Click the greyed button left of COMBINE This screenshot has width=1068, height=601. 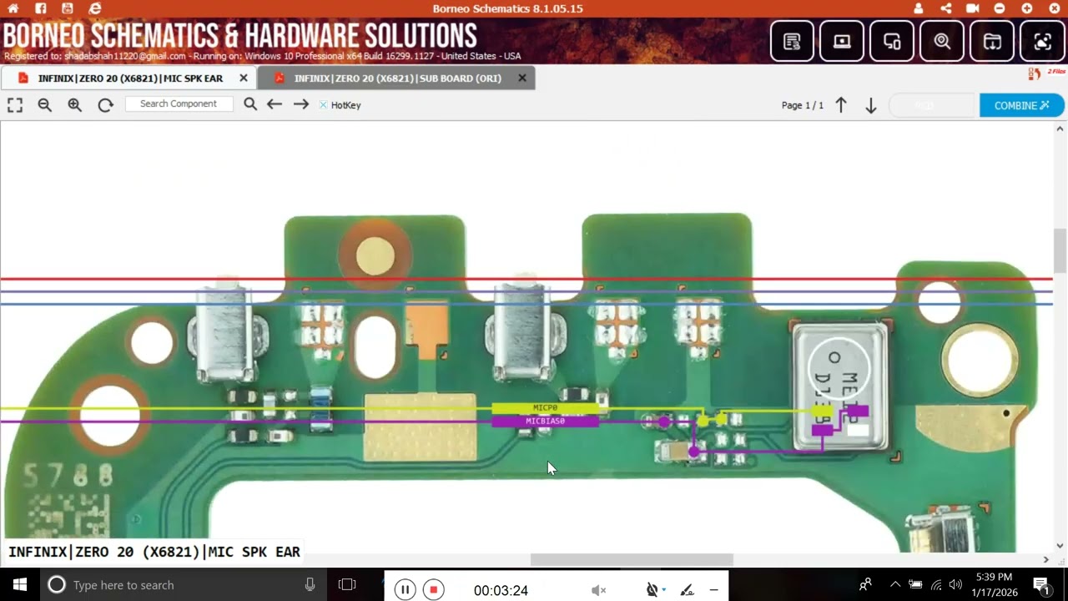(x=932, y=105)
